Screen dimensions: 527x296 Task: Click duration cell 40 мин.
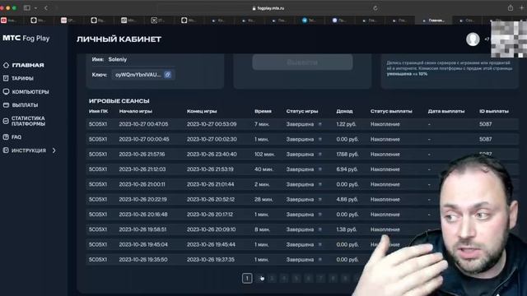pos(263,169)
